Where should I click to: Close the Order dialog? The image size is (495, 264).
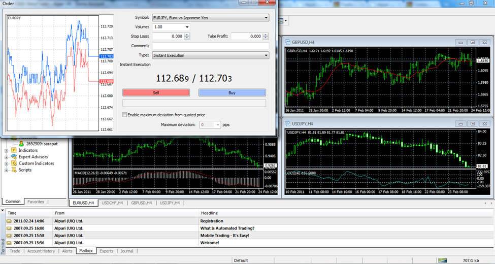267,2
